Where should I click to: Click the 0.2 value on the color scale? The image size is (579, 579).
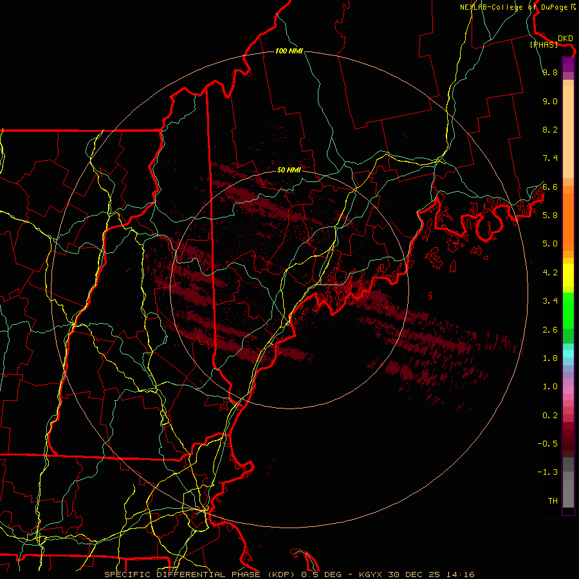[x=550, y=416]
